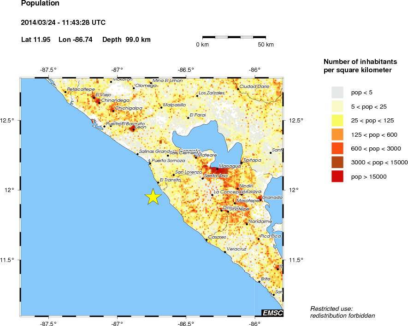Click the 'Restricted use' notice text

coord(331,308)
